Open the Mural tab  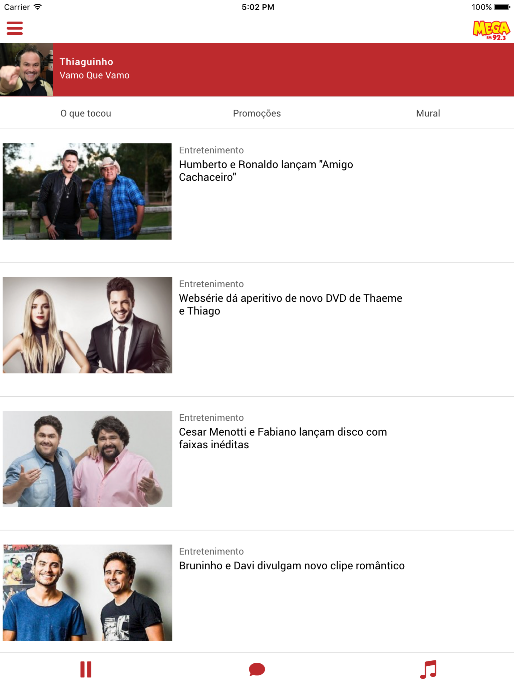428,113
